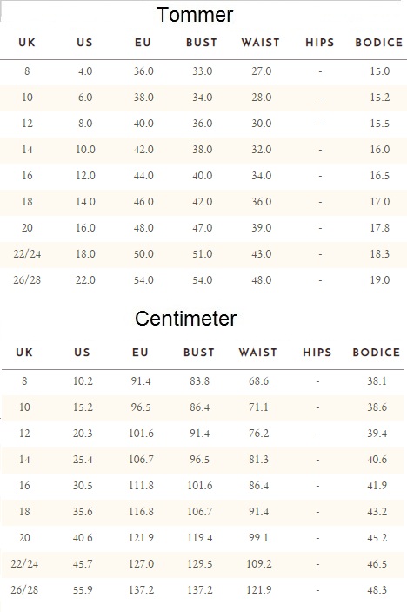Click bodice value 48.3 in Centimeter table
This screenshot has width=407, height=612.
tap(377, 589)
